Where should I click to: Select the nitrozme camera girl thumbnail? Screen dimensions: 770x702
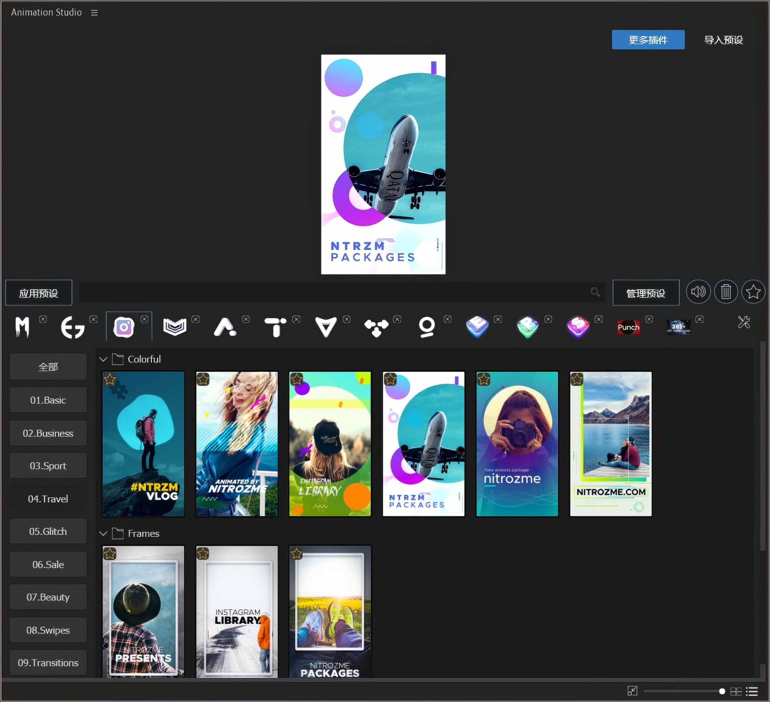coord(517,444)
